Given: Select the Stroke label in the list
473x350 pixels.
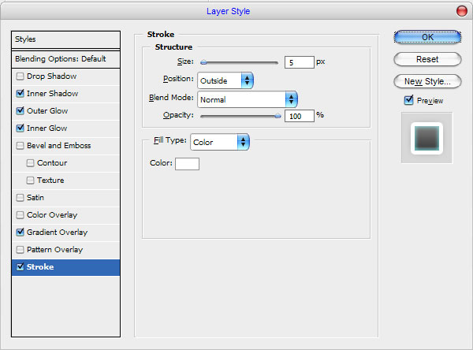Looking at the screenshot, I should point(40,267).
